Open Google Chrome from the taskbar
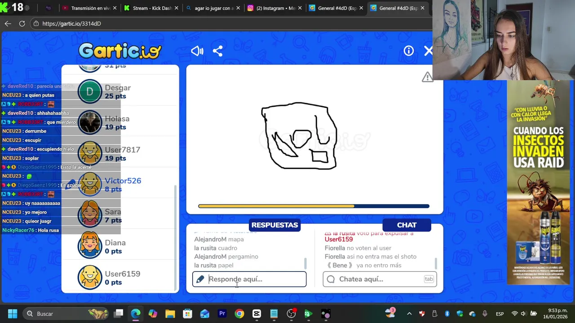575x323 pixels. coord(239,314)
